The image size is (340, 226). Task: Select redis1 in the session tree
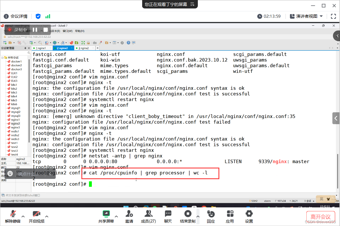(15, 131)
